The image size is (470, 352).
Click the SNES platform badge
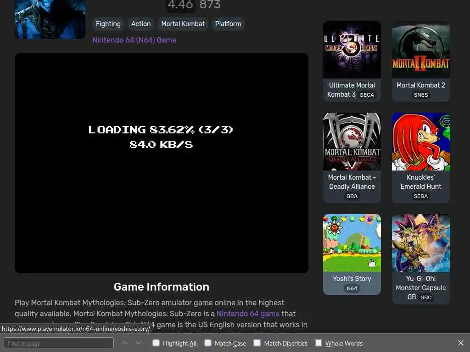coord(421,95)
